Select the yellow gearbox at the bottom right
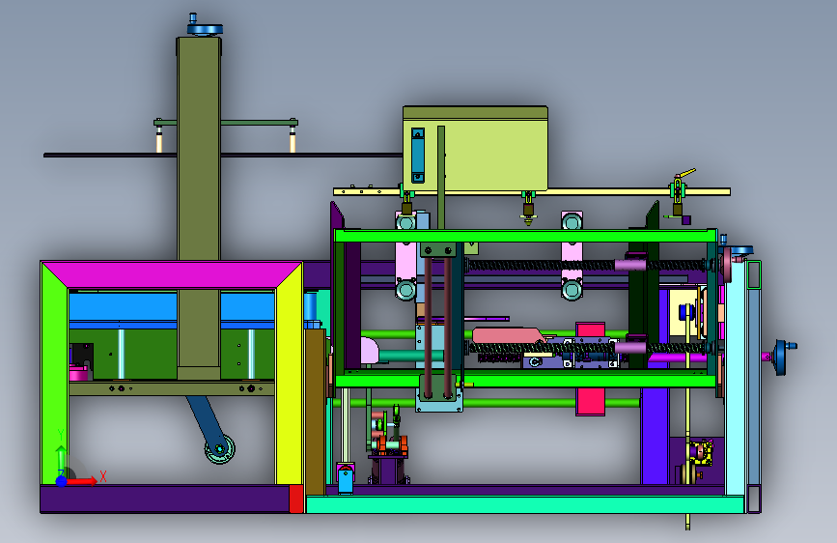The width and height of the screenshot is (837, 543). coord(701,454)
